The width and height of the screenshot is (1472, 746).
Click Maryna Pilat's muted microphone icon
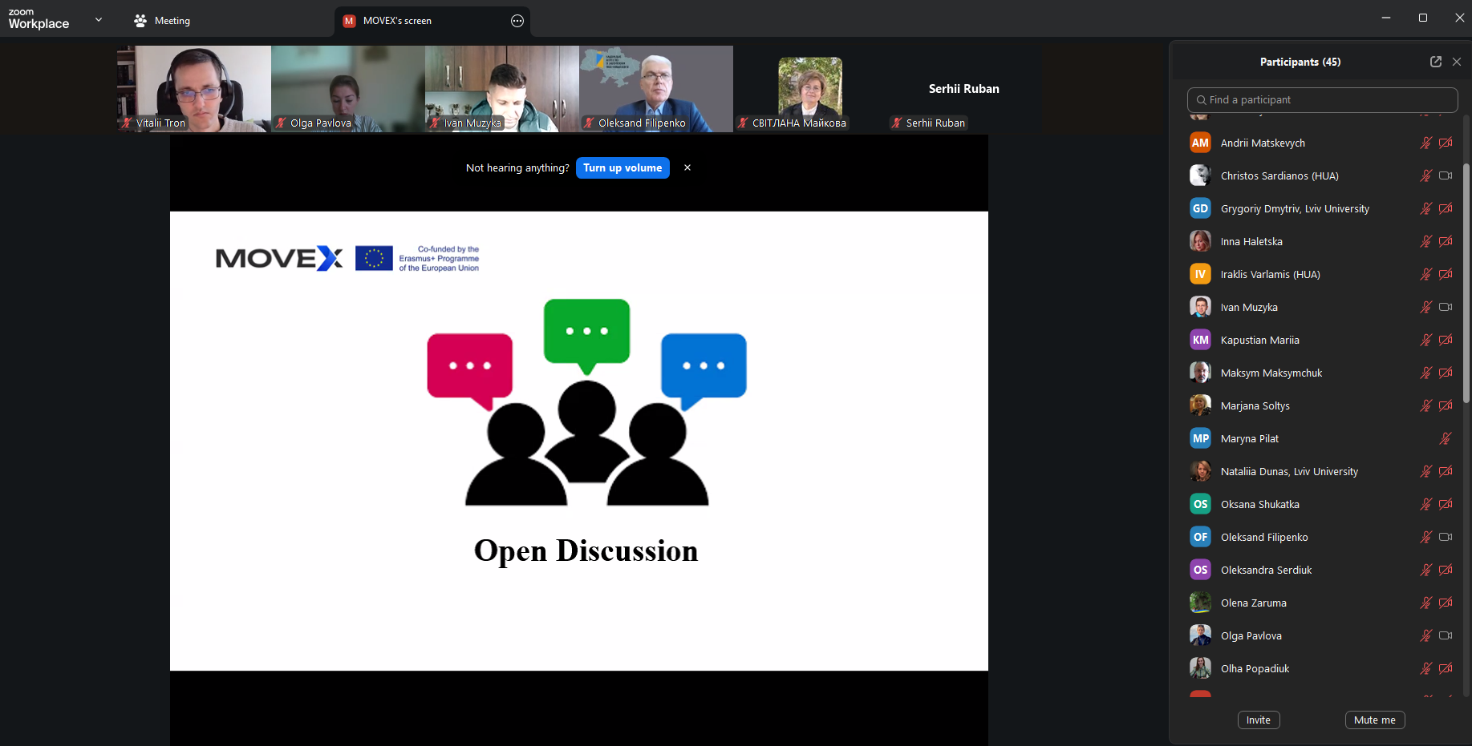(1445, 439)
